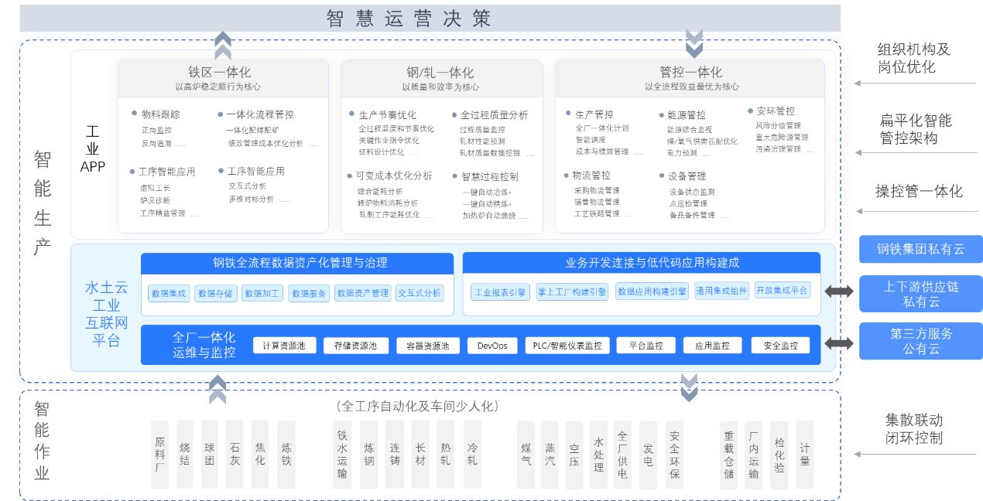Open the 能源管控 item
This screenshot has height=501, width=983.
coord(686,115)
